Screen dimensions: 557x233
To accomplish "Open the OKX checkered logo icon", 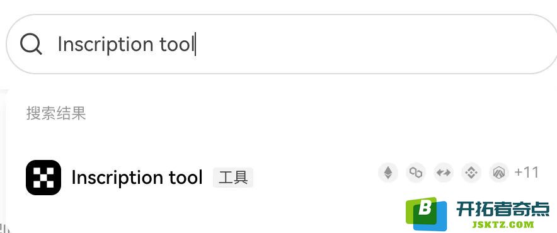I will (43, 177).
